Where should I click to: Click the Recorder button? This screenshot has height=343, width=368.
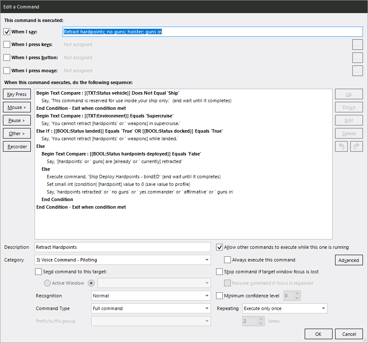(17, 147)
